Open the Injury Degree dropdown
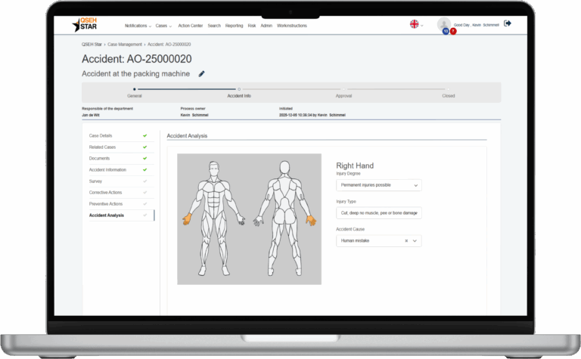581x359 pixels. [x=378, y=185]
